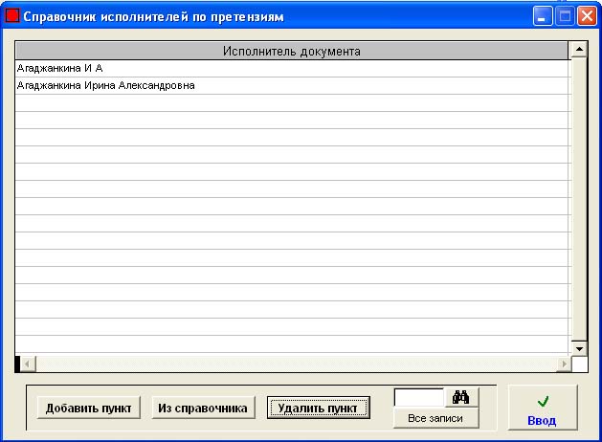Open list via Из справочника button
602x442 pixels.
pyautogui.click(x=203, y=408)
